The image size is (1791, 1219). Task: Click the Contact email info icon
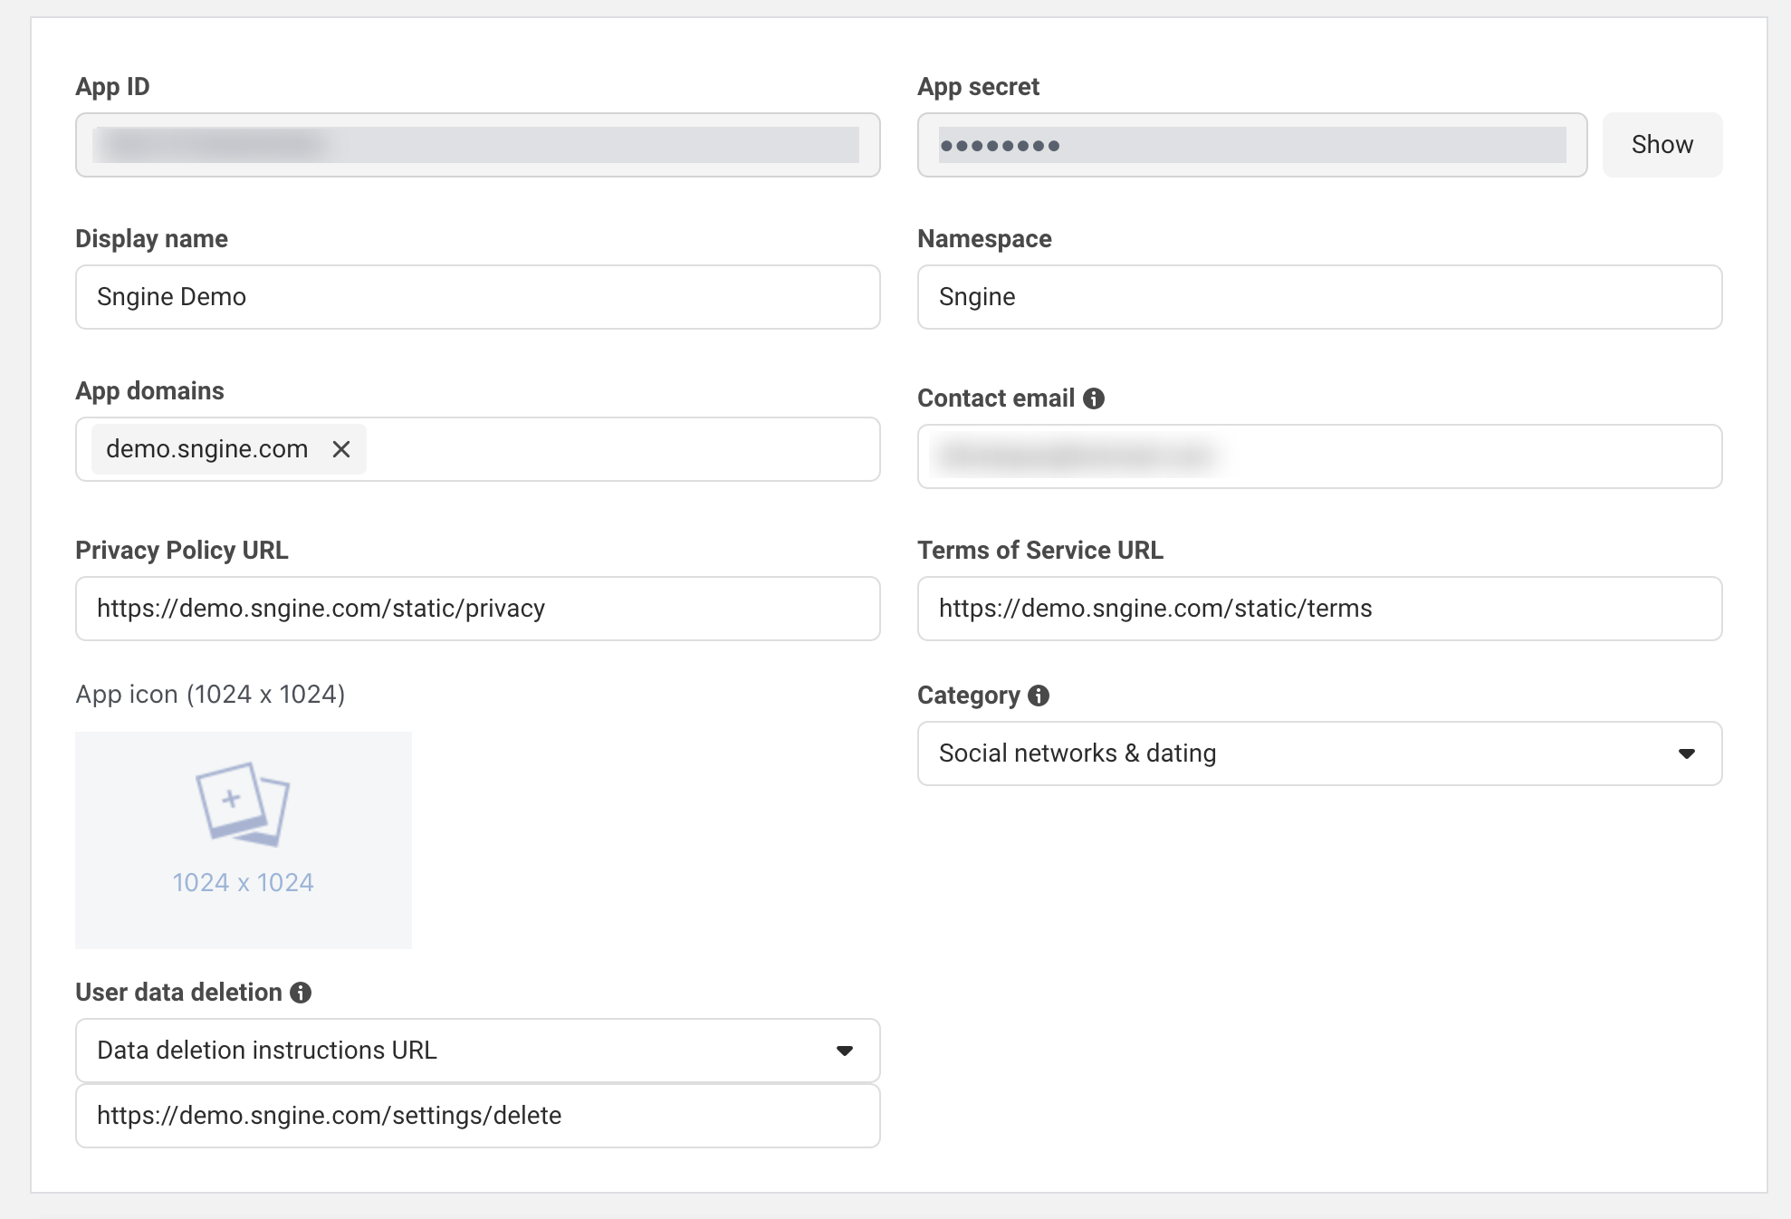1094,398
